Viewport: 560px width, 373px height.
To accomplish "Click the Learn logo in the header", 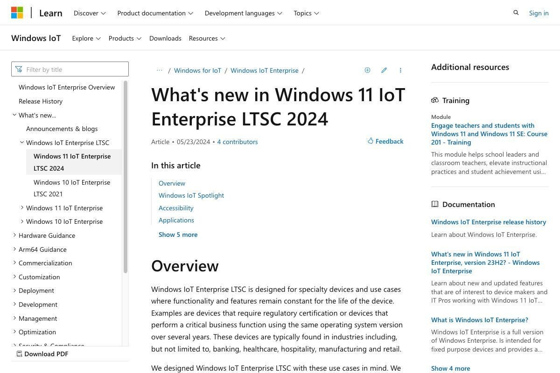I will (x=50, y=13).
